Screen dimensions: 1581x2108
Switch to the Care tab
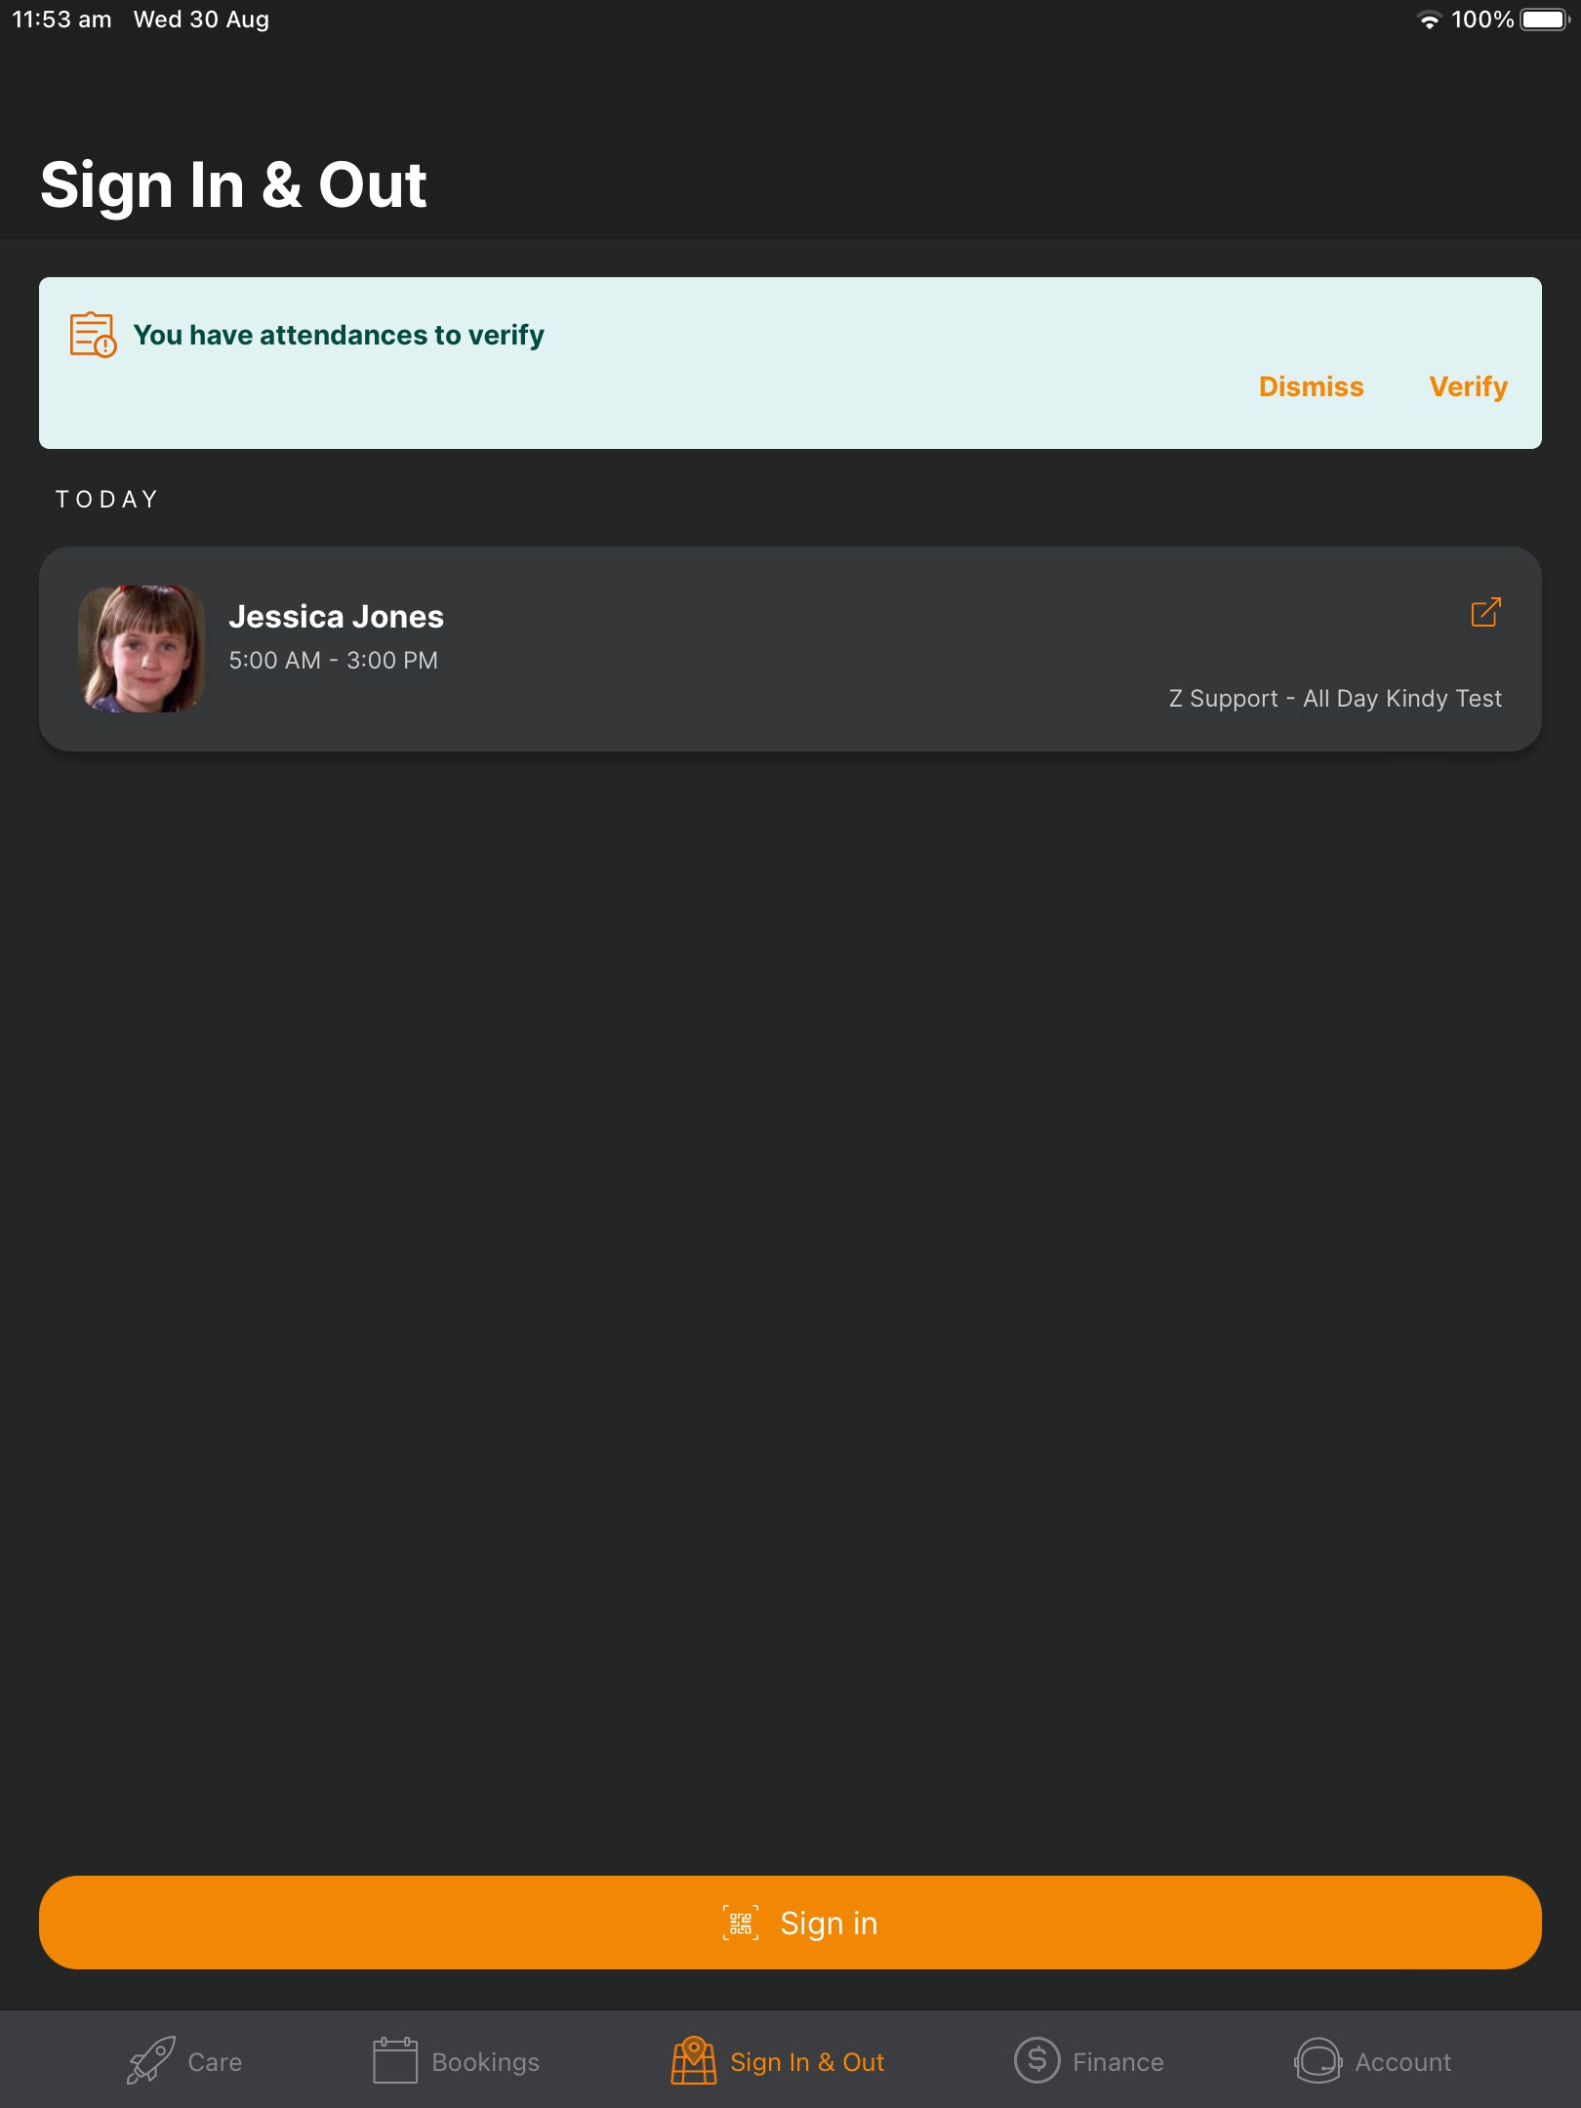click(x=185, y=2061)
